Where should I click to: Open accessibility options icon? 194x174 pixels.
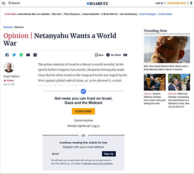pos(191,3)
